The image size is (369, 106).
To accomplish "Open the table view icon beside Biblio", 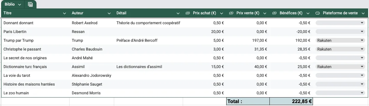I will pos(30,4).
